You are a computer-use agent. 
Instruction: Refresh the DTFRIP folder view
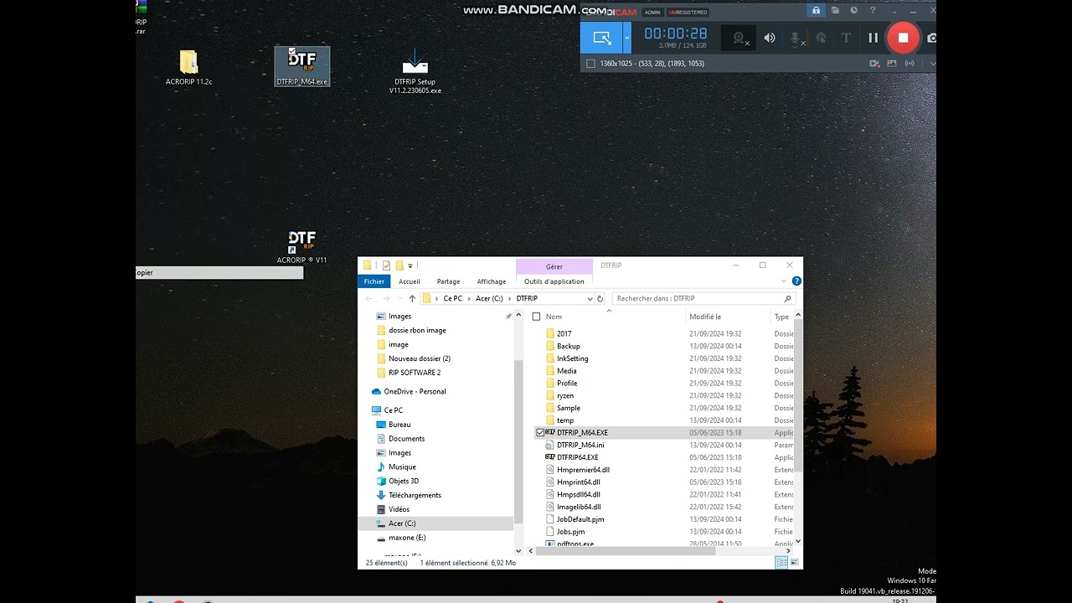600,298
